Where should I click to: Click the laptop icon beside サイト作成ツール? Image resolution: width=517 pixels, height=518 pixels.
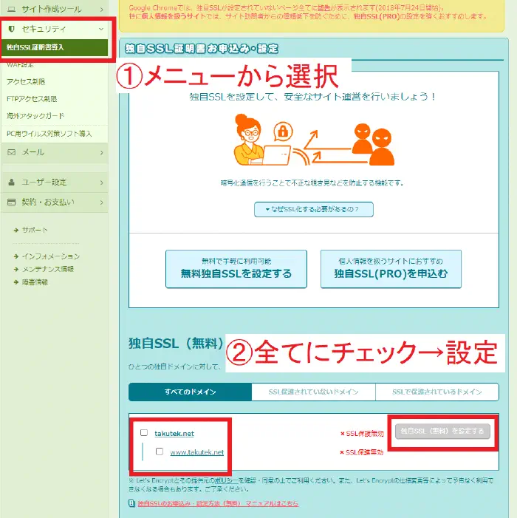click(x=12, y=9)
